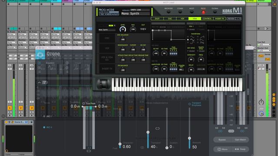This screenshot has height=156, width=278.
Task: Click the Gain Match button in Ozone
Action: coord(240,140)
